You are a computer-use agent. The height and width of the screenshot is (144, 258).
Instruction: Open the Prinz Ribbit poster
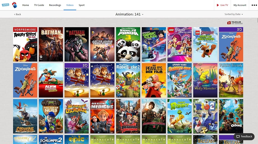click(x=180, y=116)
